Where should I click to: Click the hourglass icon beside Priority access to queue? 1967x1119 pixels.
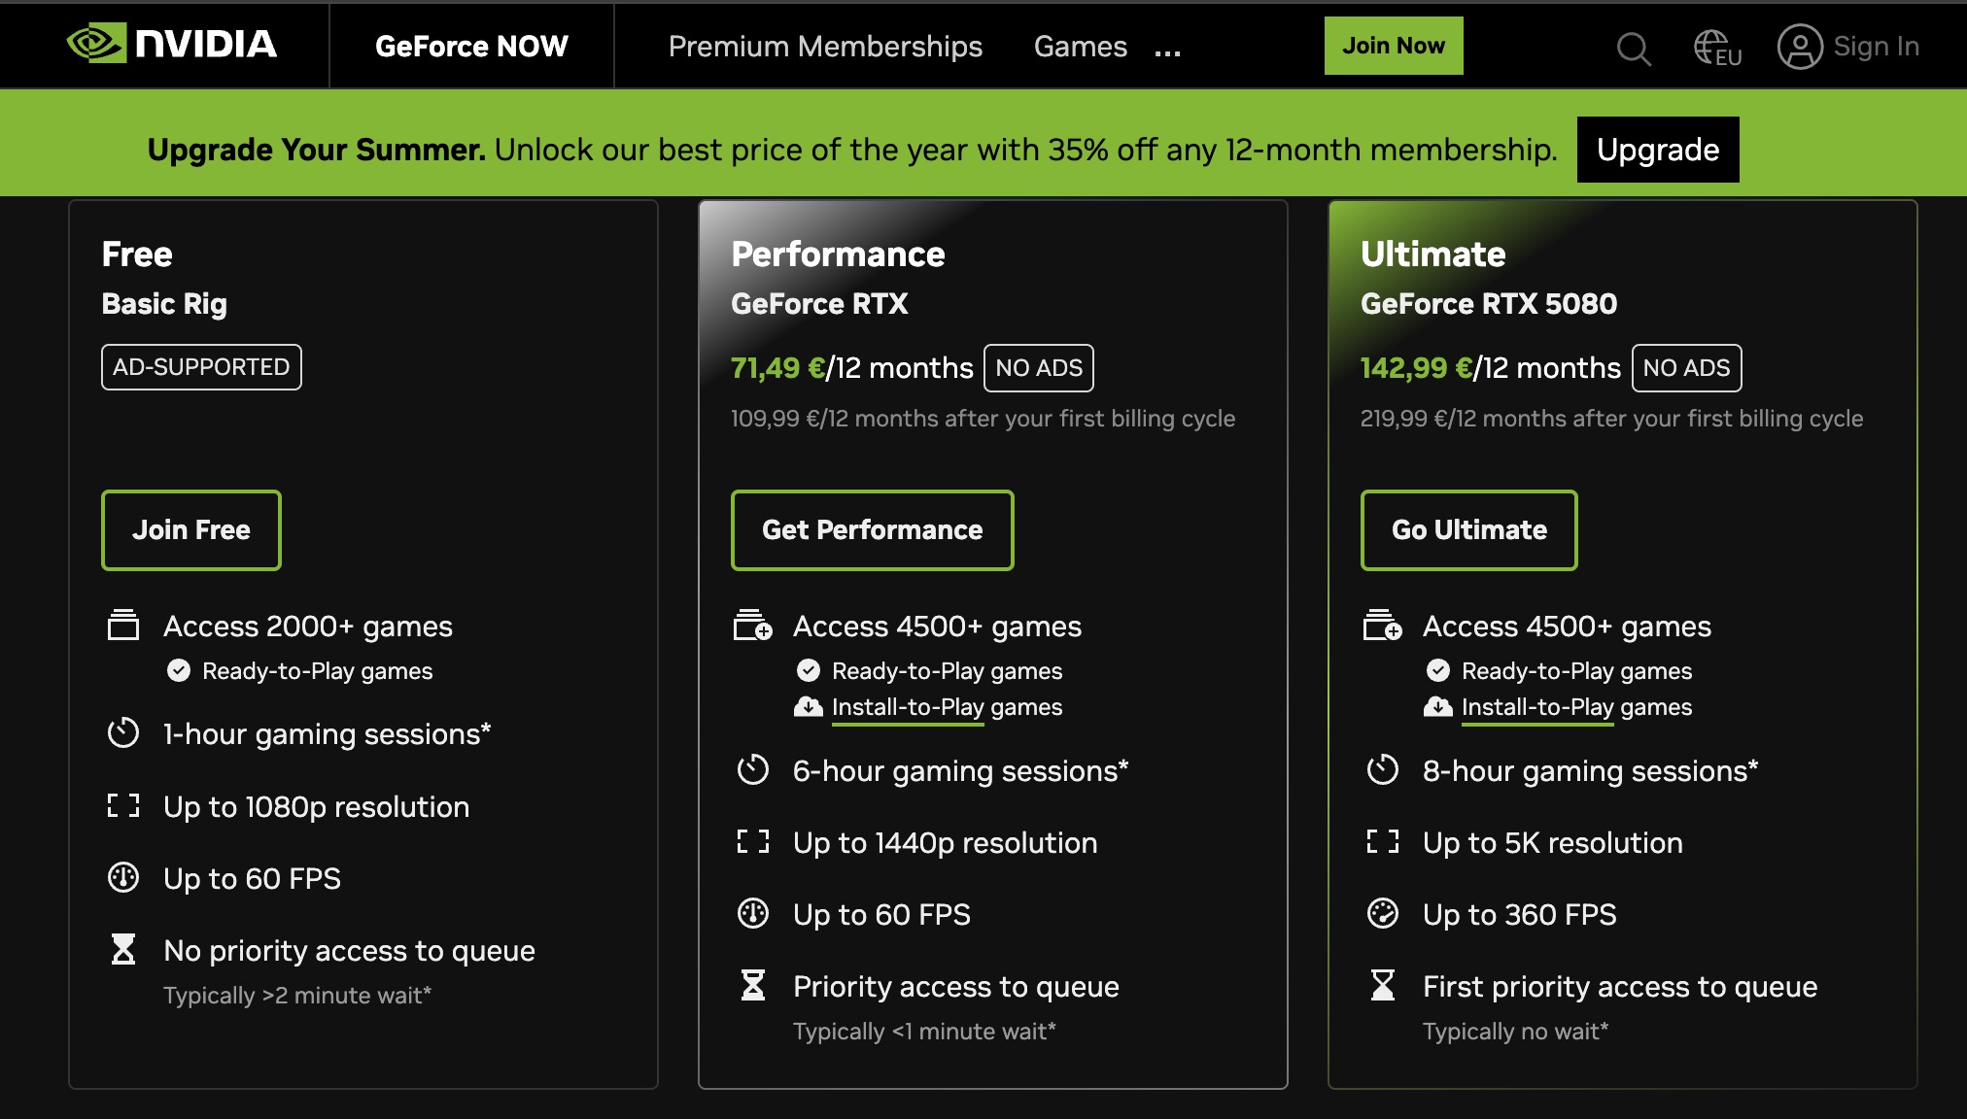(753, 985)
